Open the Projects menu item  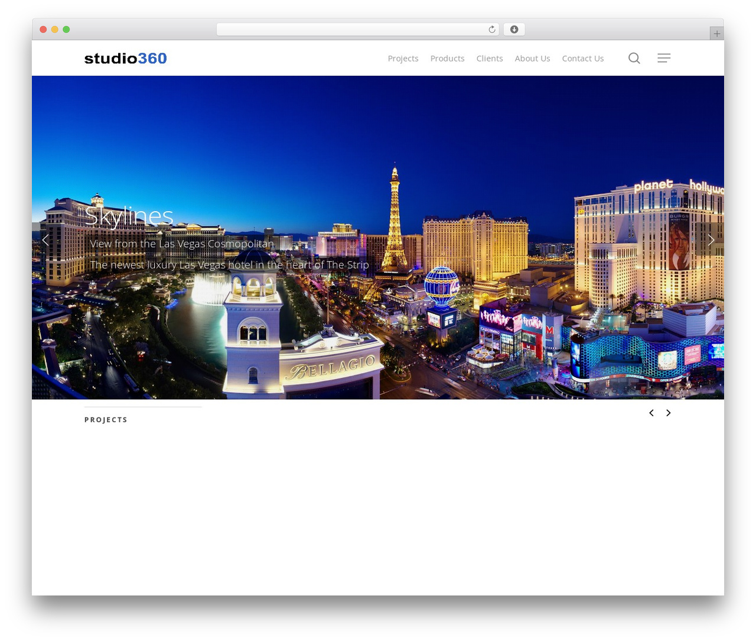(x=403, y=58)
